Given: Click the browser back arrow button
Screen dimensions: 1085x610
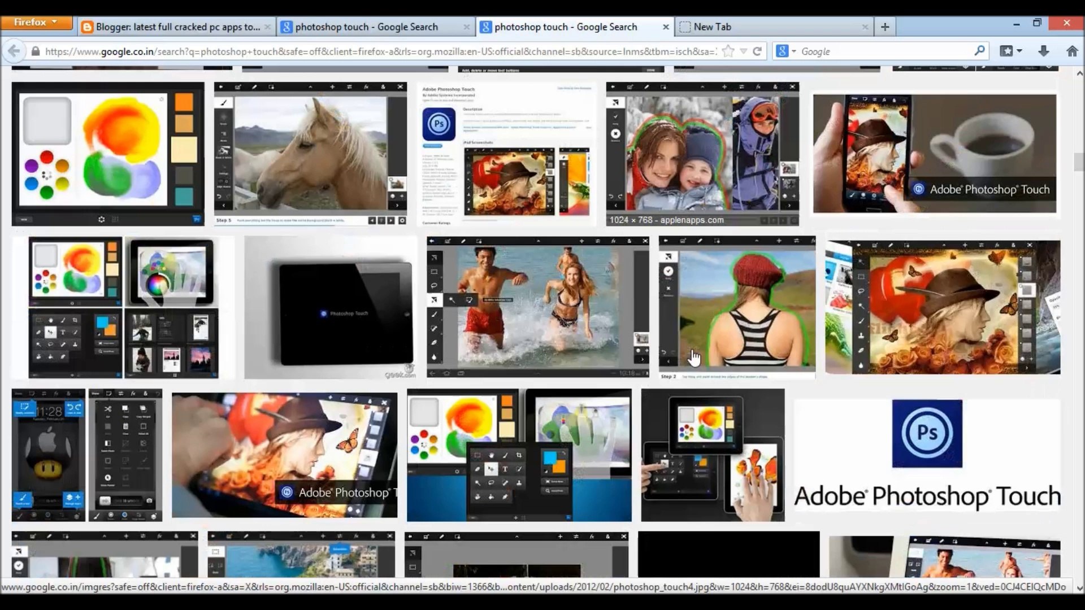Looking at the screenshot, I should (14, 51).
